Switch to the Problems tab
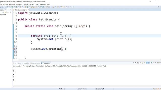This screenshot has width=161, height=90. click(x=17, y=63)
